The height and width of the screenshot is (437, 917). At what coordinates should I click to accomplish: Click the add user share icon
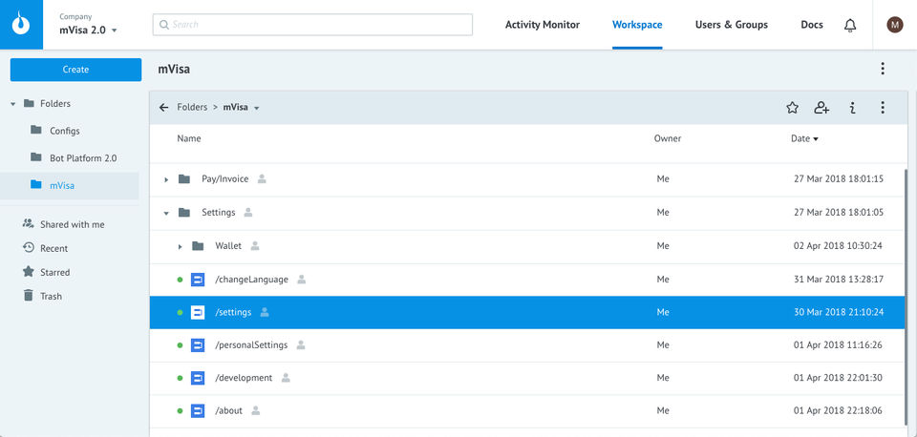[821, 108]
